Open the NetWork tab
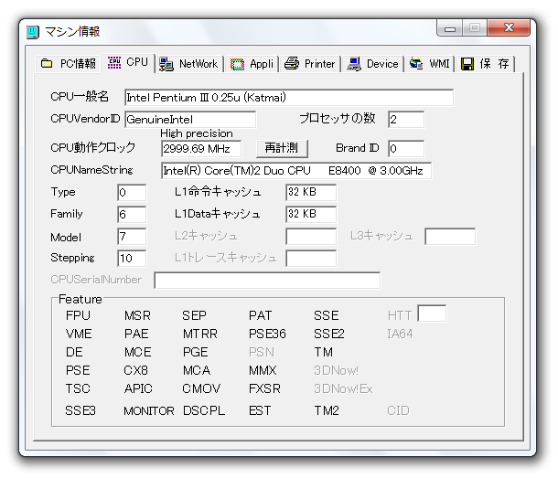558x478 pixels. [x=189, y=64]
